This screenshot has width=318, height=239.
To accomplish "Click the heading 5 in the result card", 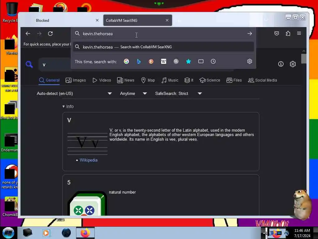I will click(x=69, y=182).
